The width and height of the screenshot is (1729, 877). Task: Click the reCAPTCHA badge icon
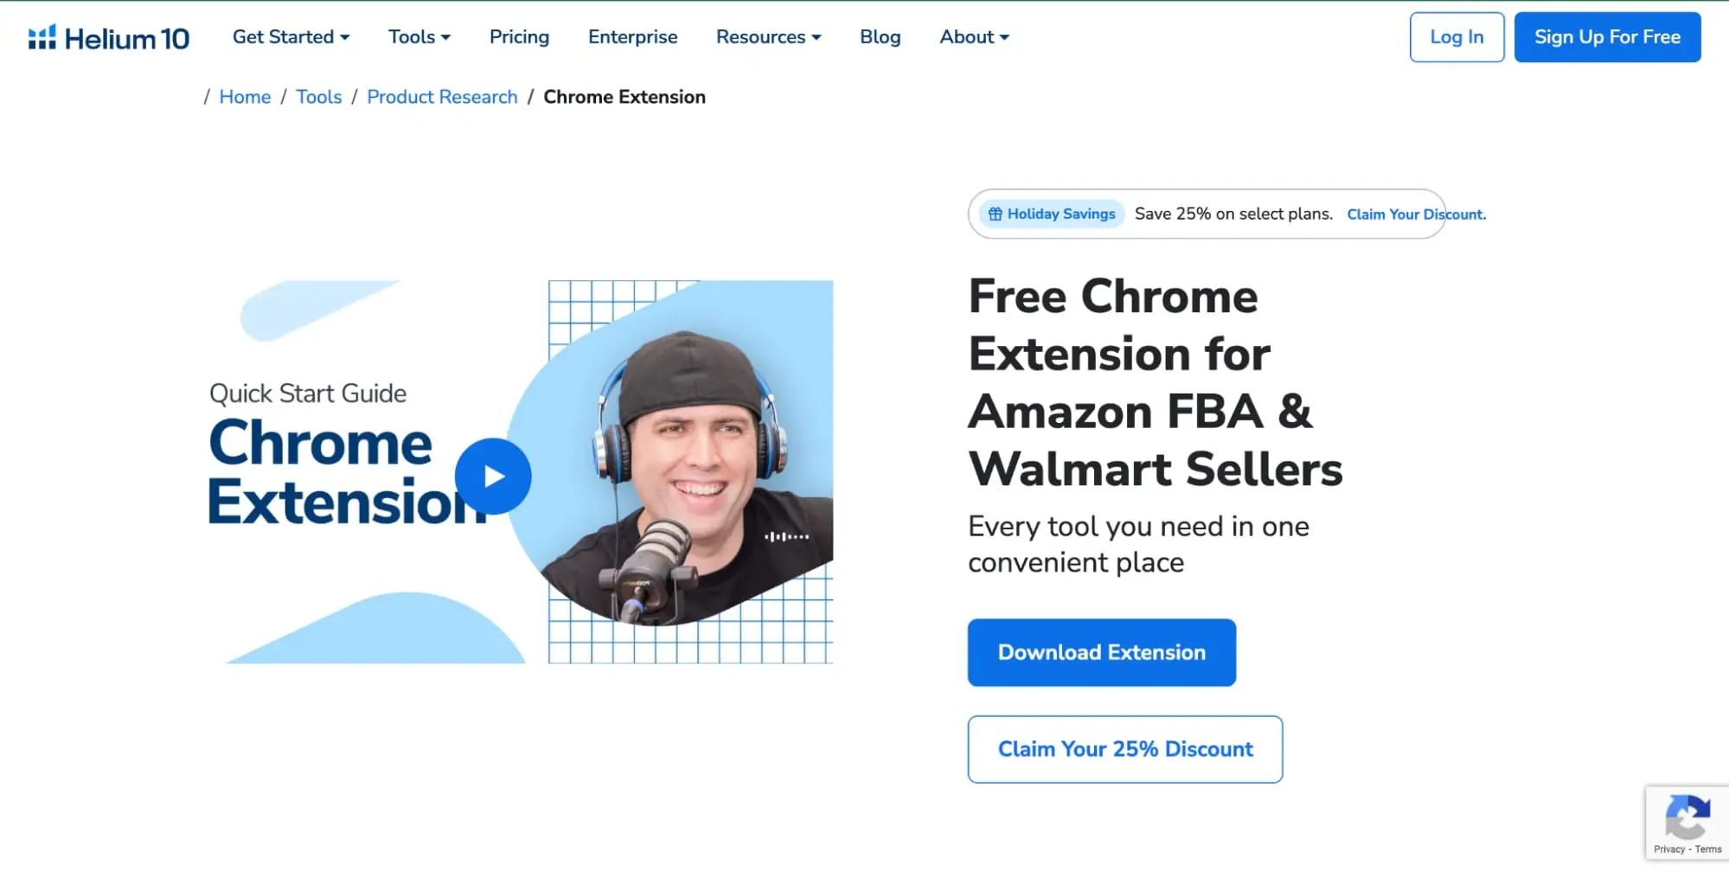(1687, 817)
